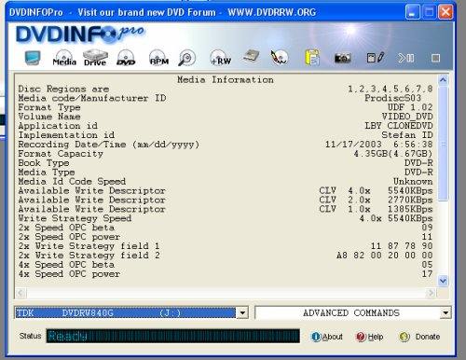Click the magnifier disc scan icon
Image resolution: width=466 pixels, height=360 pixels.
(186, 58)
